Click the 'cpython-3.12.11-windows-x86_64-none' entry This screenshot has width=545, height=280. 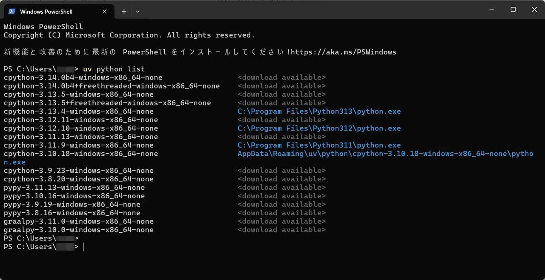tap(81, 120)
